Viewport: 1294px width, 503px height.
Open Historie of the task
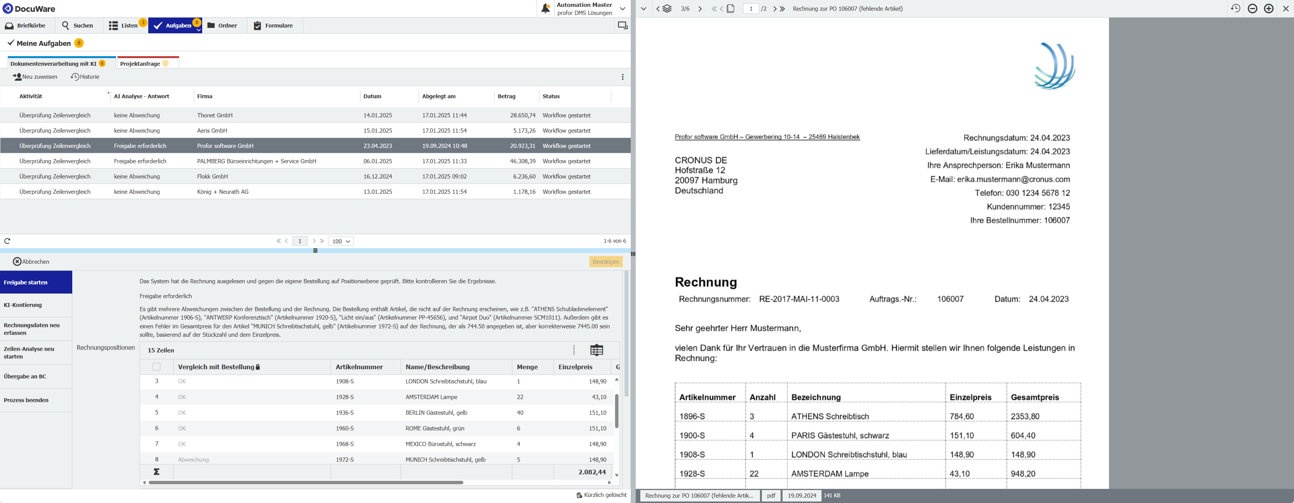tap(85, 77)
